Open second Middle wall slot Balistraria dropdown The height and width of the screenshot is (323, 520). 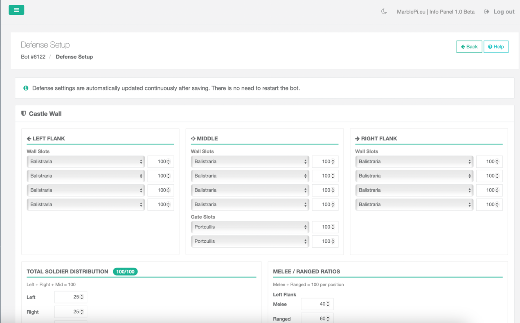[250, 176]
